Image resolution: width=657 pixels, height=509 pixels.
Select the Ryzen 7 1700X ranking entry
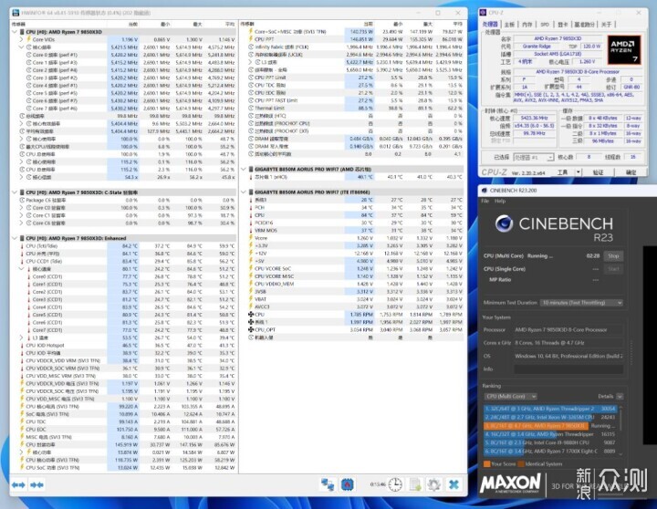pyautogui.click(x=551, y=452)
